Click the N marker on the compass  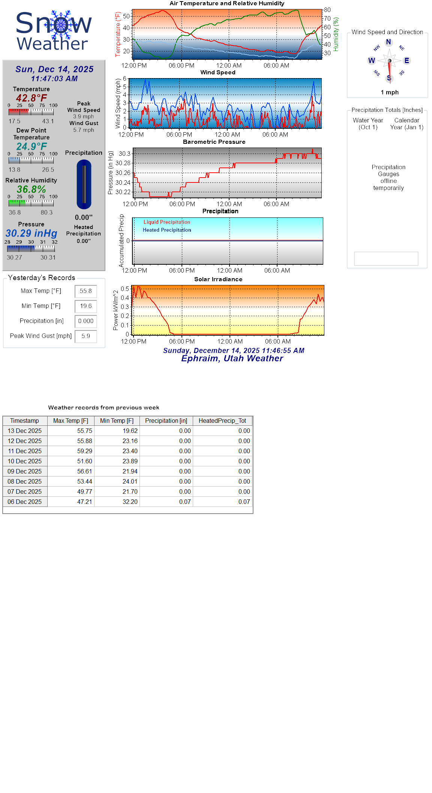388,42
